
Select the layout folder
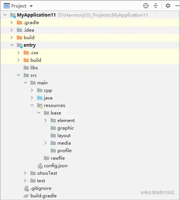click(x=60, y=136)
